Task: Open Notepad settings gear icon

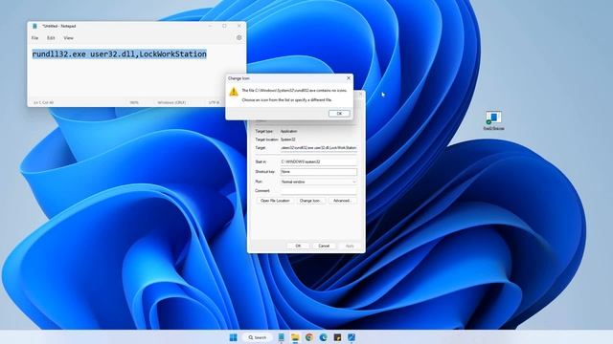Action: click(x=238, y=38)
